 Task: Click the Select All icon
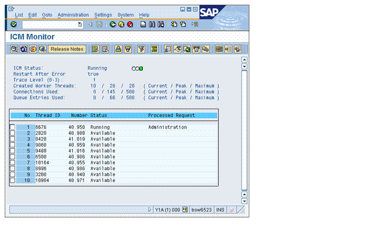(95, 49)
